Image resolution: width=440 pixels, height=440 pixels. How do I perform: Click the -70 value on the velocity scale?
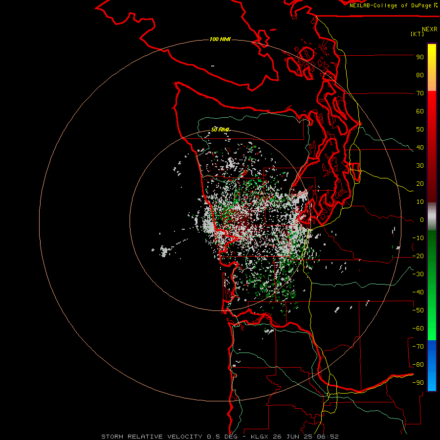418,347
